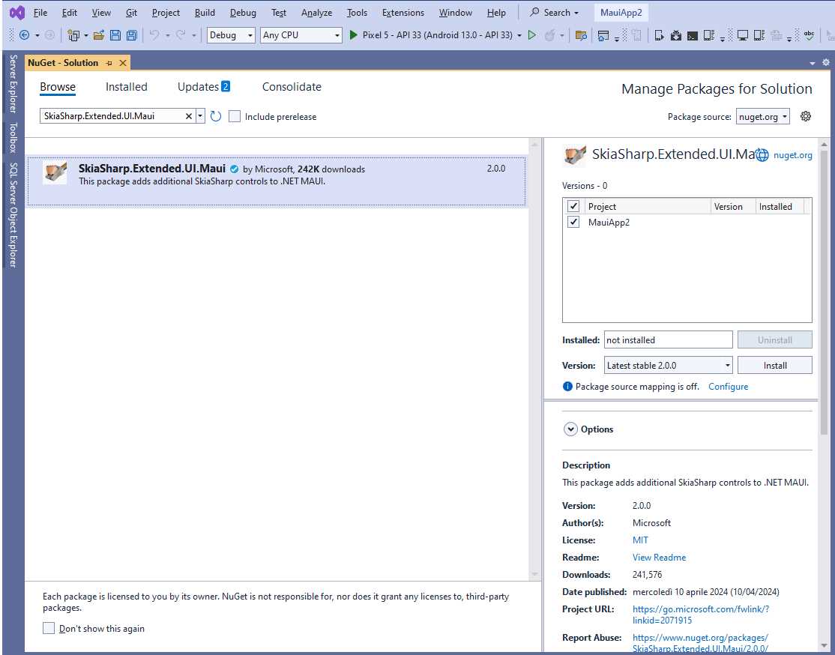The image size is (835, 655).
Task: Open the New Project icon dropdown arrow
Action: (x=85, y=36)
